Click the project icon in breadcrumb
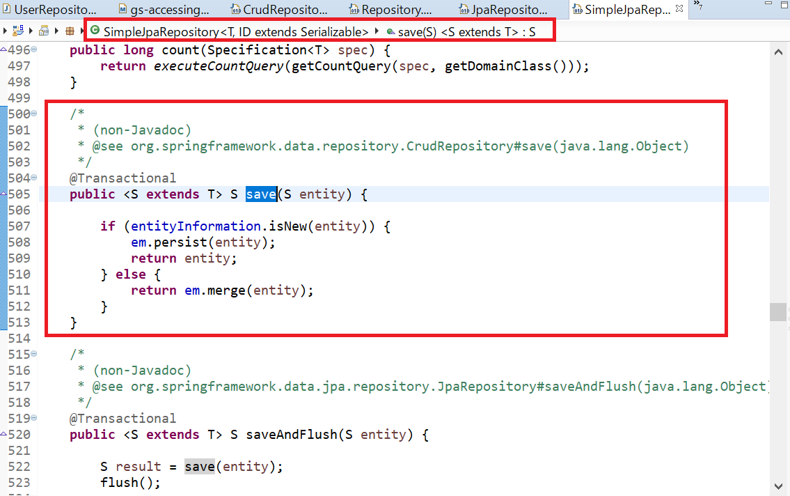 (x=18, y=31)
